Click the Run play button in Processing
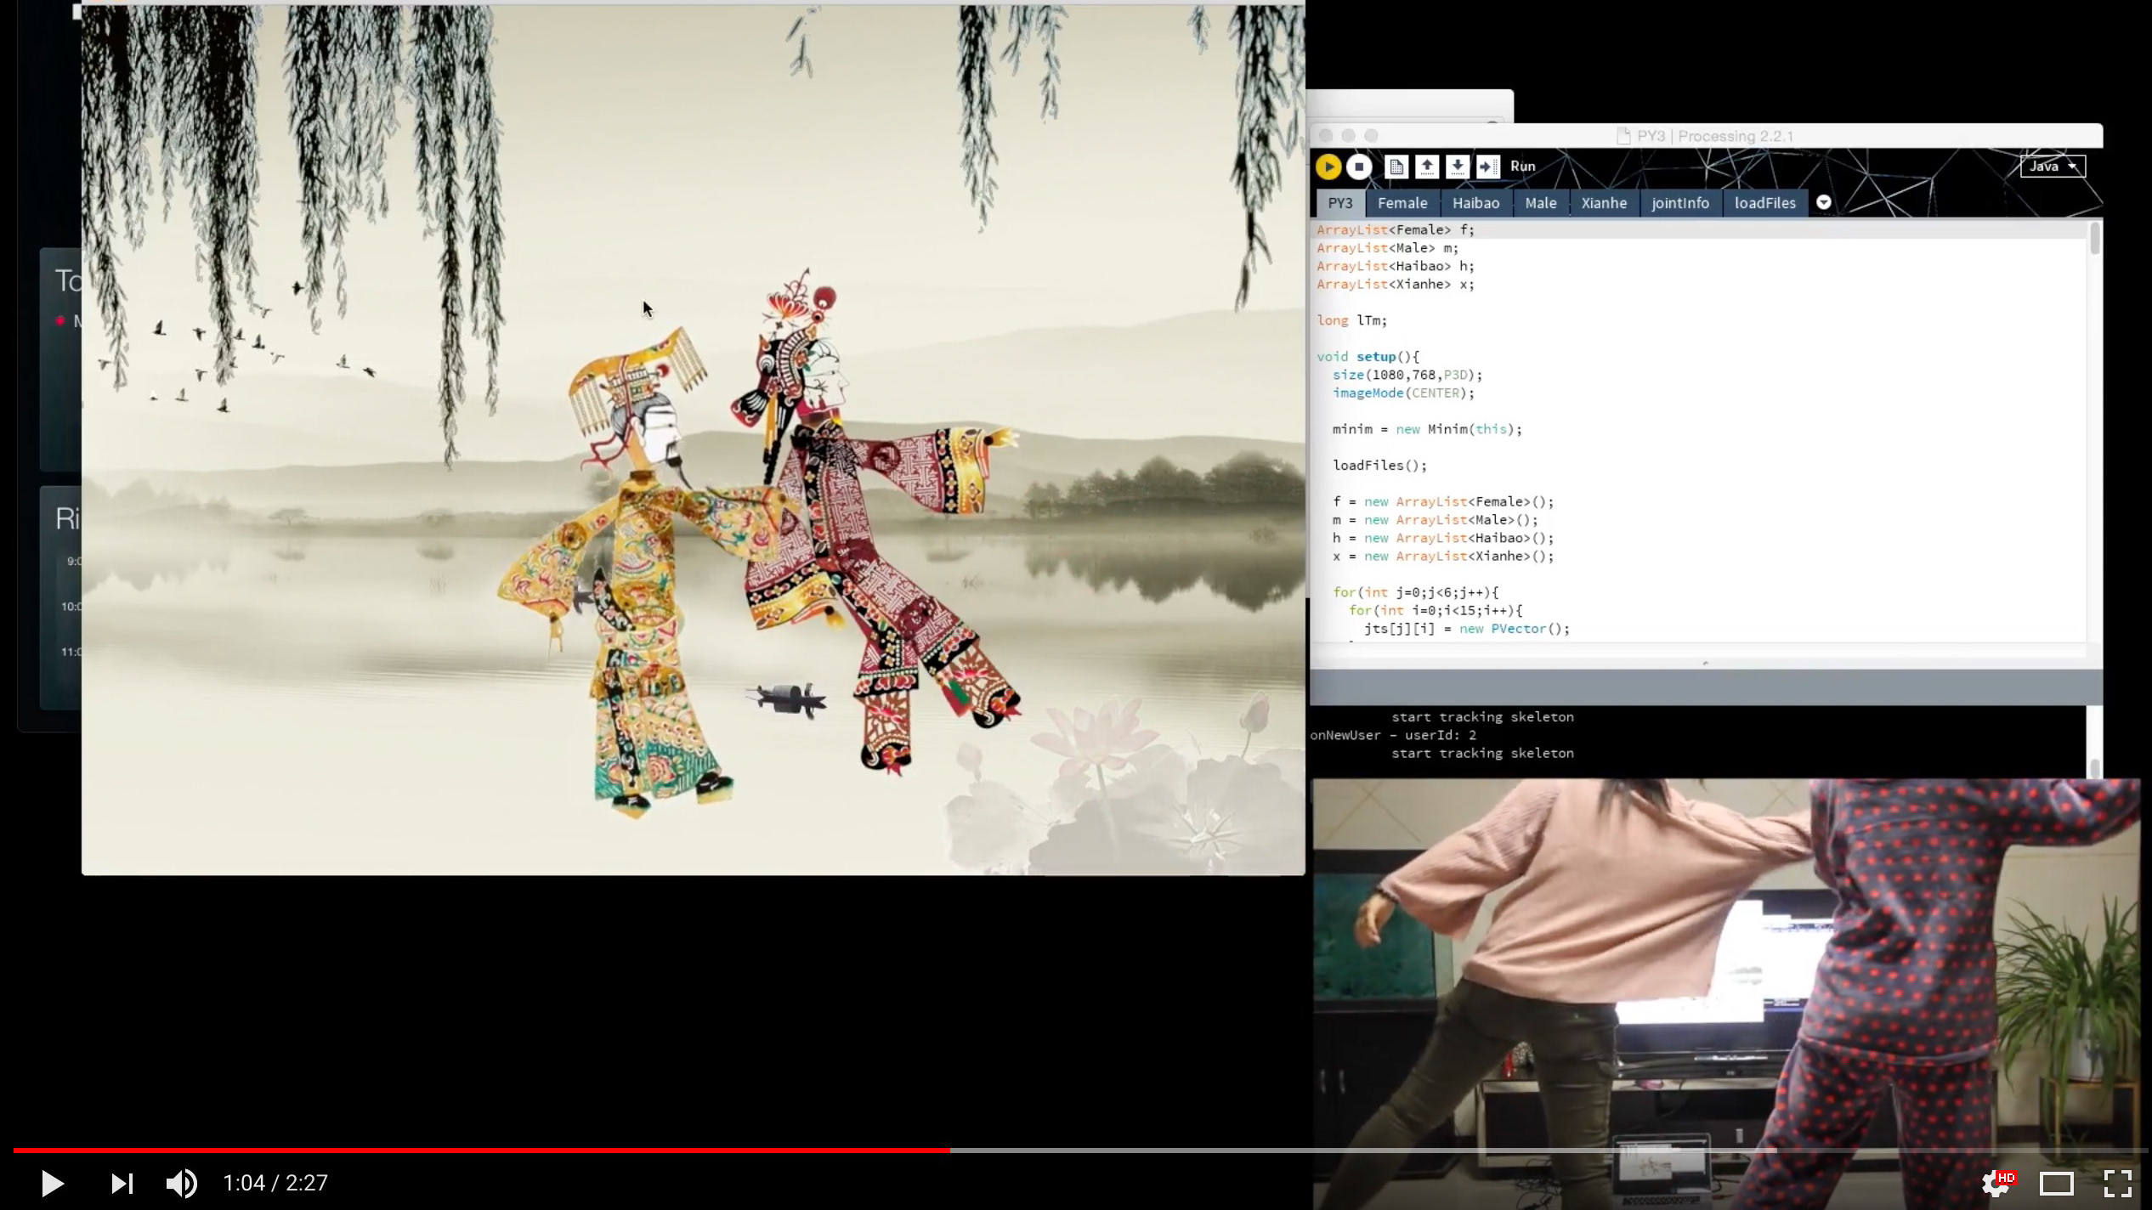2152x1210 pixels. 1328,167
